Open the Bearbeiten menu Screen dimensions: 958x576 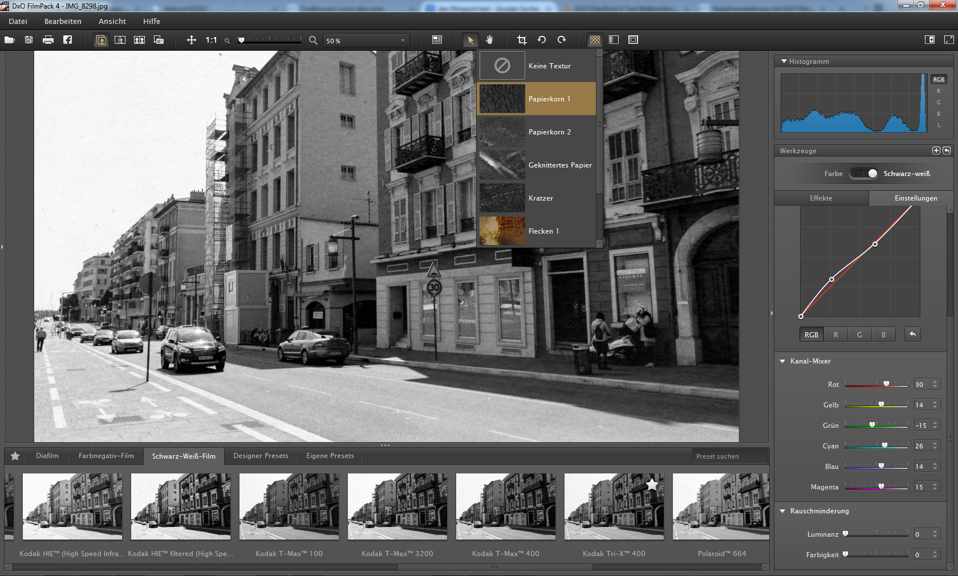coord(63,21)
